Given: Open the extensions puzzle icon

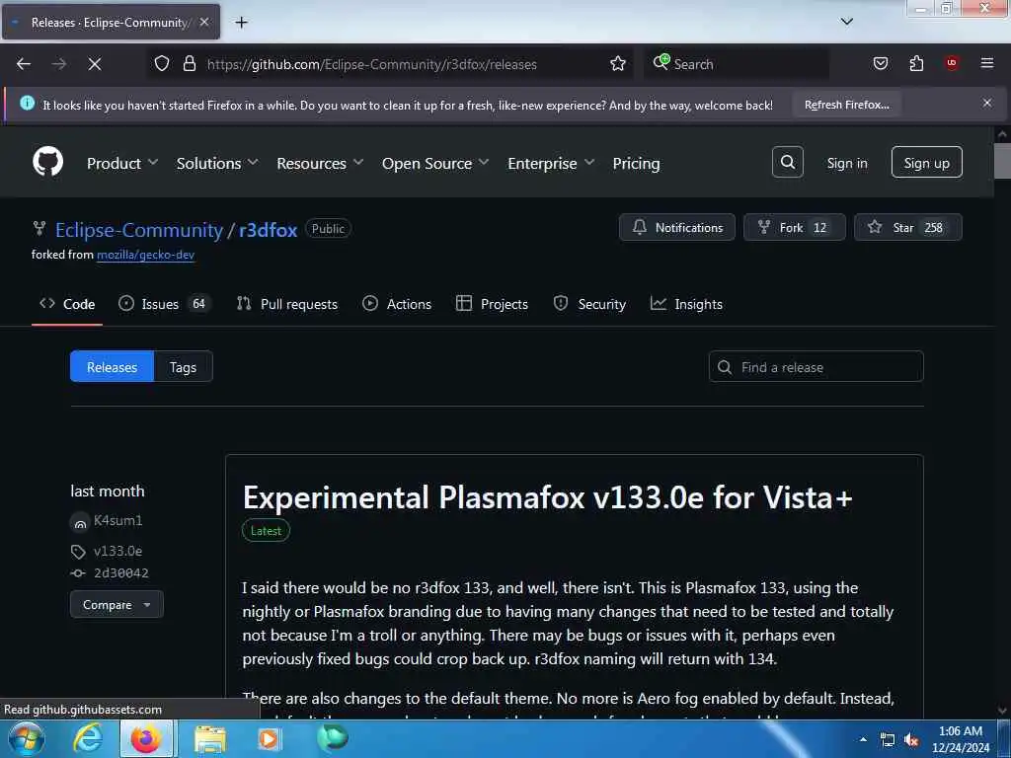Looking at the screenshot, I should pos(916,63).
